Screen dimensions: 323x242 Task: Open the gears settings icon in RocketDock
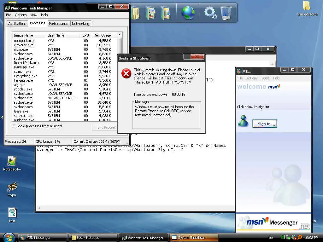(x=210, y=13)
